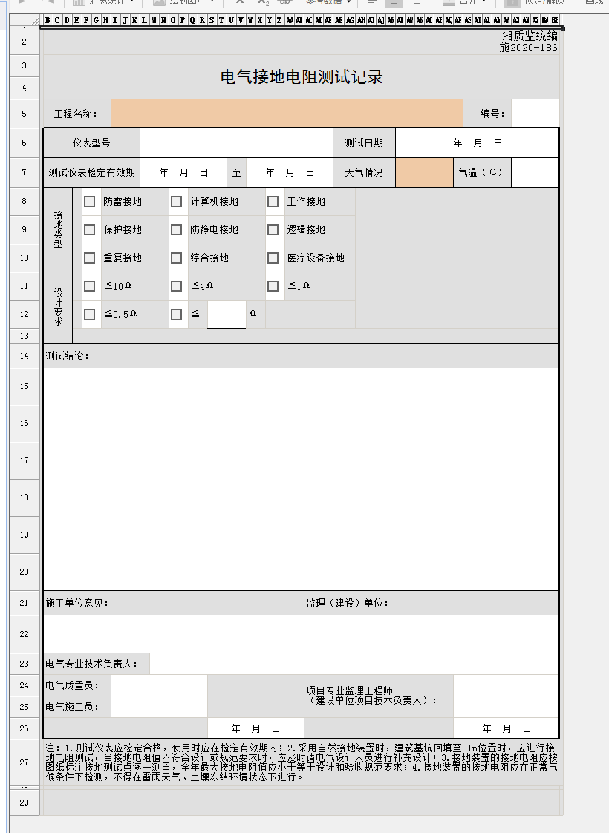The image size is (609, 833).
Task: Click the 设计要求 vertical label
Action: [58, 307]
